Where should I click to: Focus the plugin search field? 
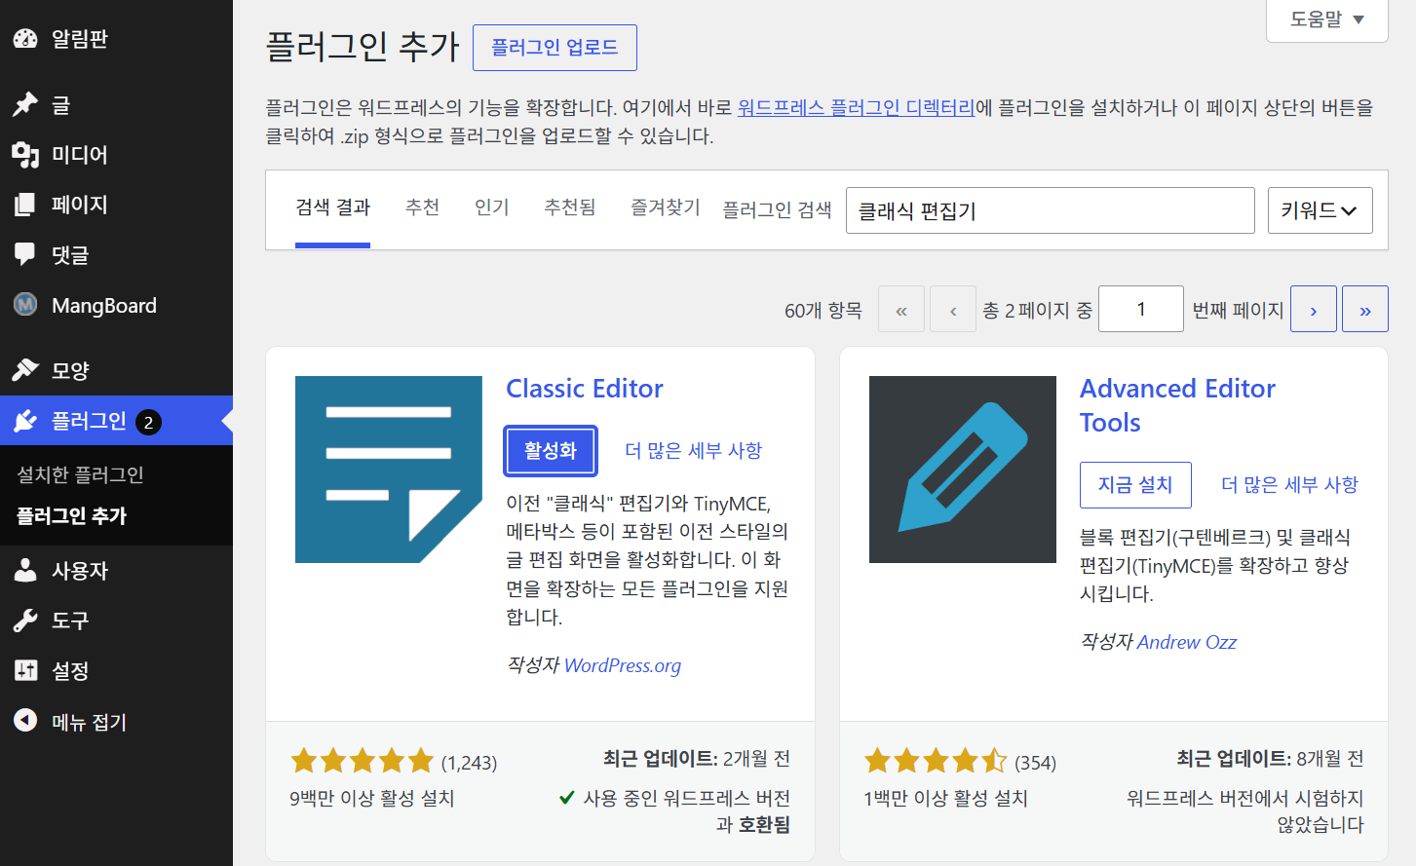(x=1050, y=210)
